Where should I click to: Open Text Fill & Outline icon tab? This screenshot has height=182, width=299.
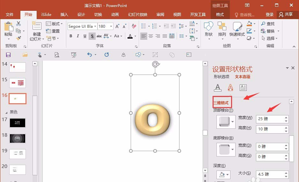coord(218,87)
